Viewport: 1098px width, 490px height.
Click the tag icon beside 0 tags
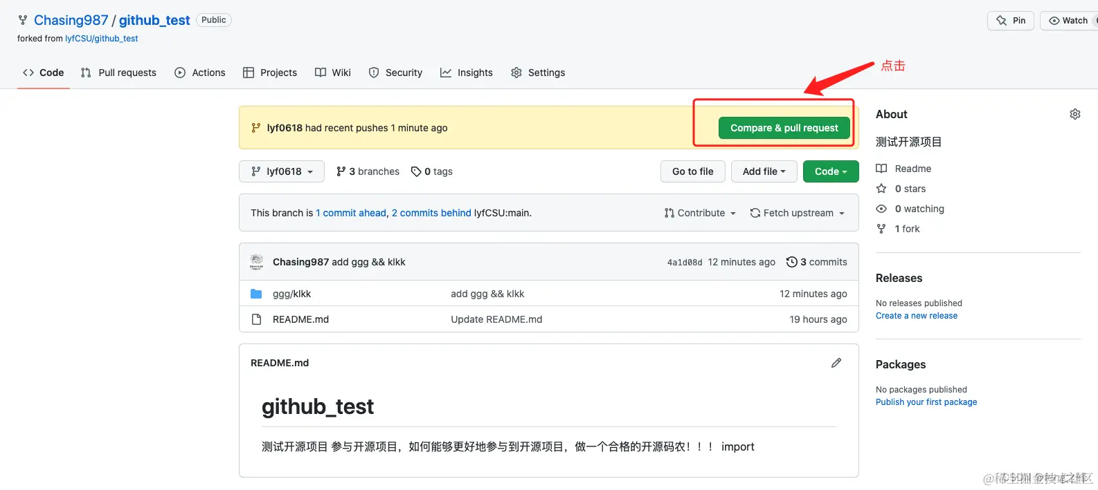click(416, 171)
